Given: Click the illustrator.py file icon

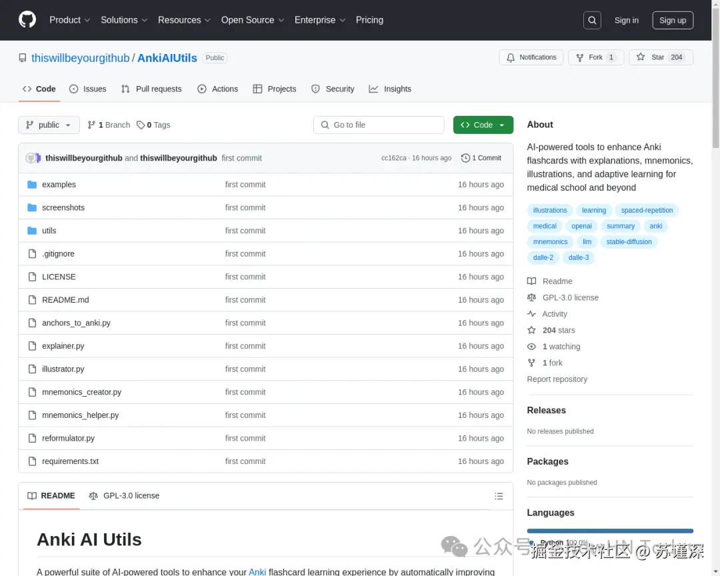Looking at the screenshot, I should coord(32,369).
